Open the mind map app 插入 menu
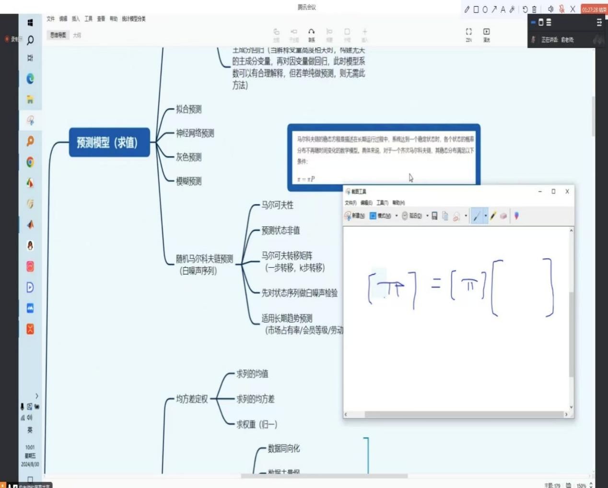This screenshot has width=608, height=488. click(76, 19)
